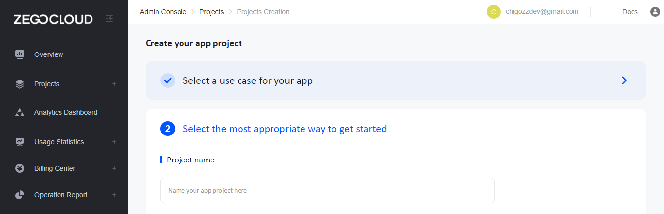
Task: Open the Docs link
Action: 630,12
